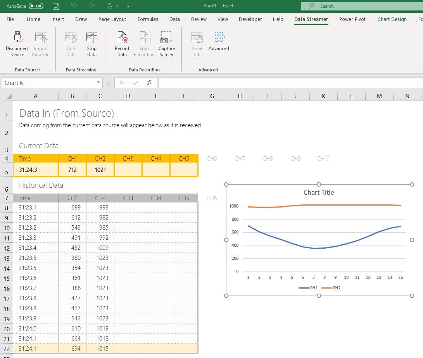
Task: Open the Name Box dropdown showing Chart 6
Action: pos(98,82)
